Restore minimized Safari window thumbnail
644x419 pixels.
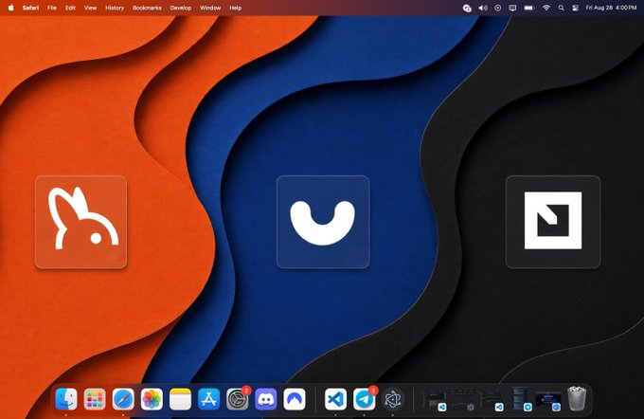pyautogui.click(x=548, y=400)
